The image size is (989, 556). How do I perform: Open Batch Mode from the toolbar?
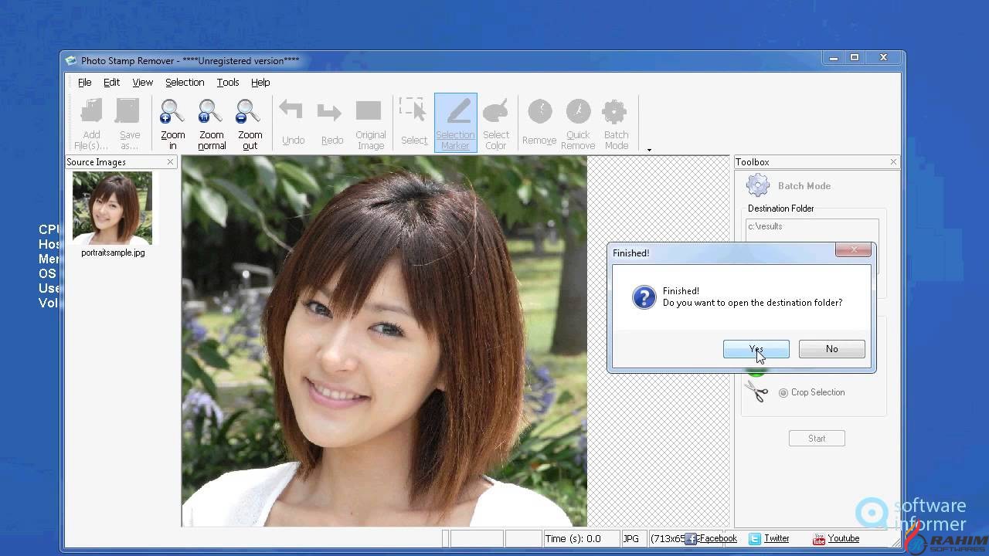[x=614, y=111]
